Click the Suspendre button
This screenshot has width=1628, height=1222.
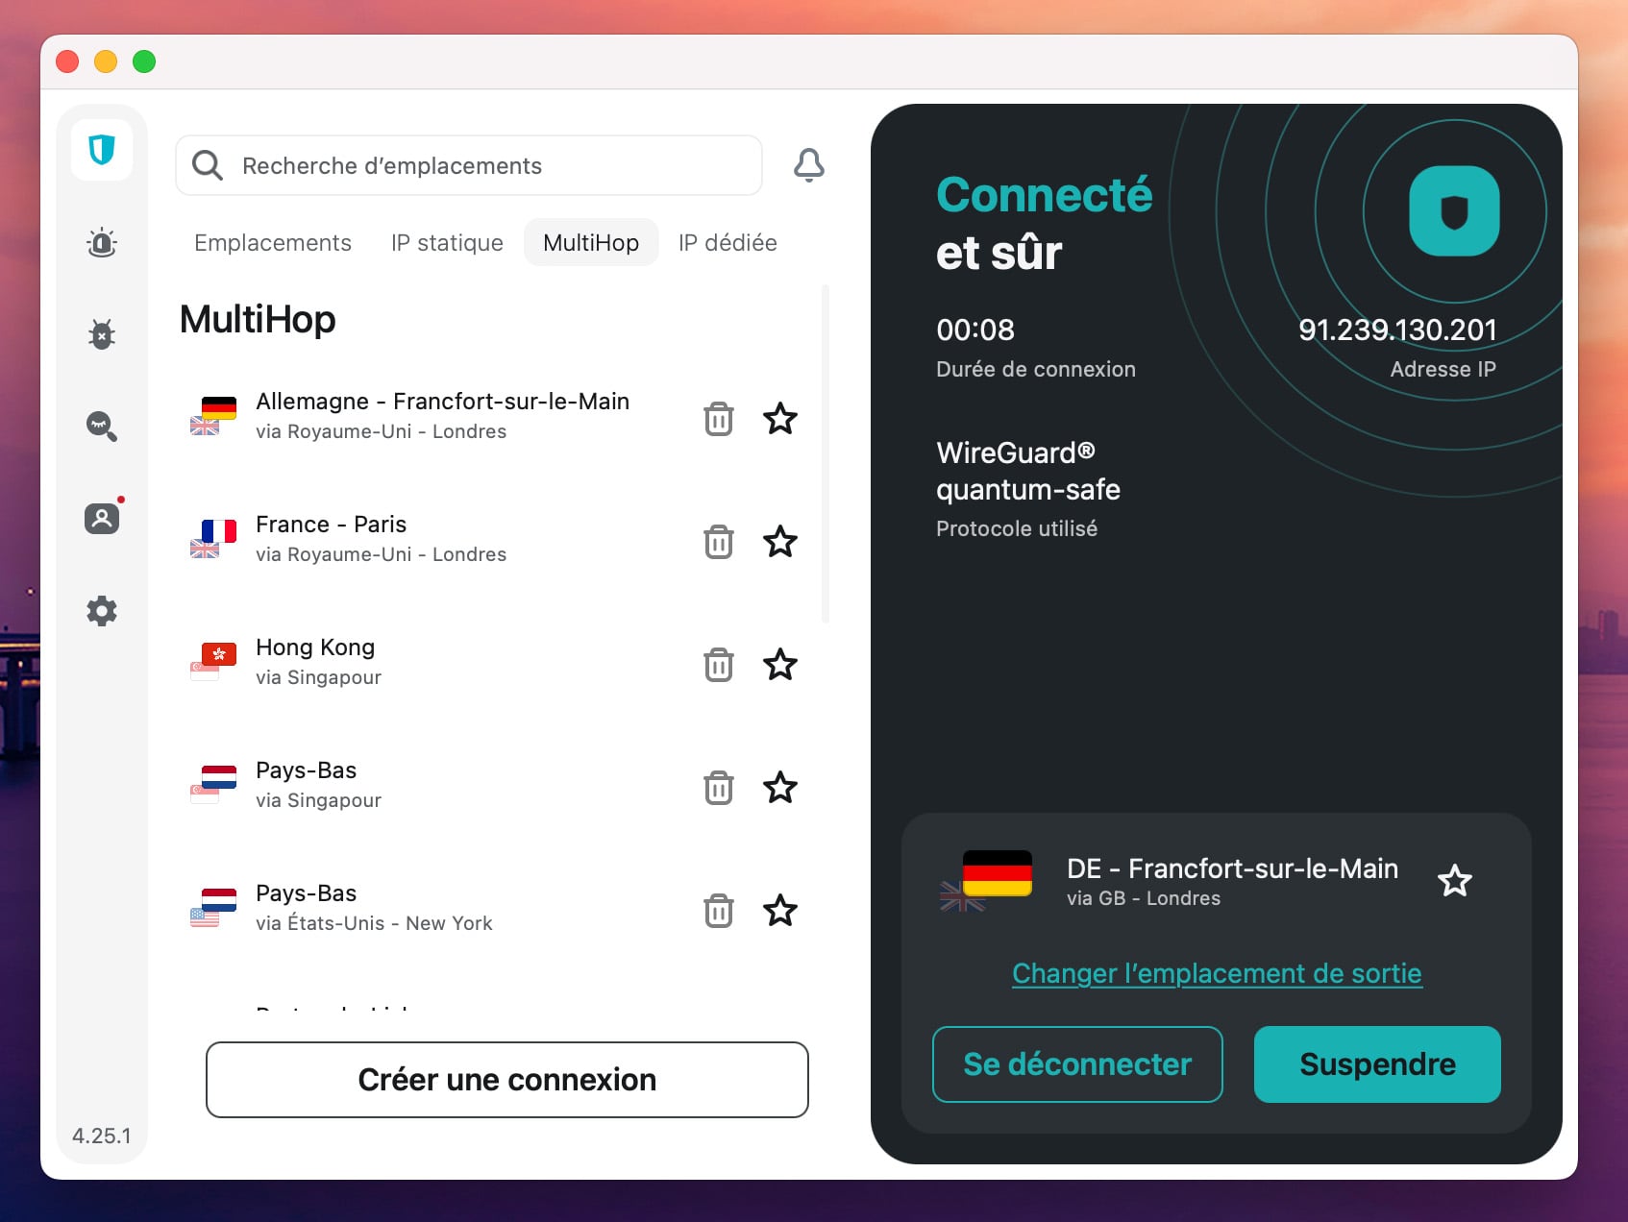[1377, 1064]
